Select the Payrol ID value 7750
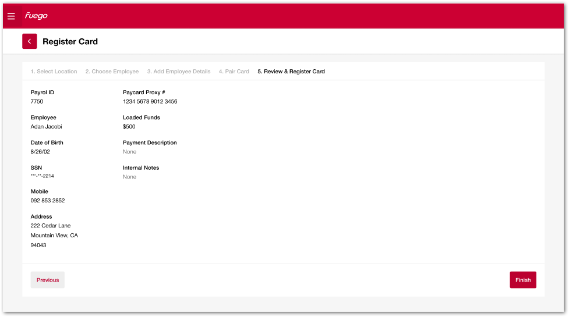This screenshot has height=317, width=569. (x=37, y=101)
